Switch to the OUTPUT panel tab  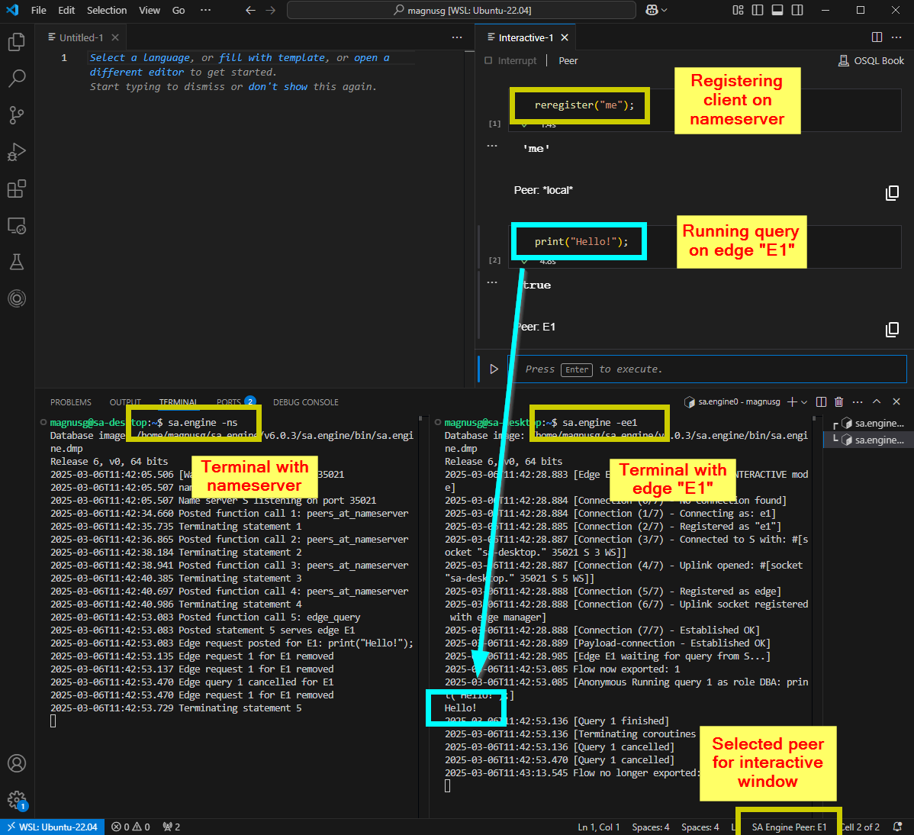pos(125,402)
